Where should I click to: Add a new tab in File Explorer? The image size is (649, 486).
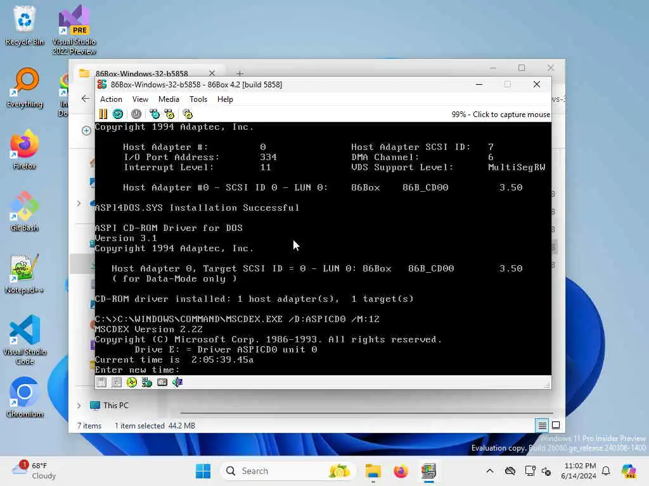(240, 73)
